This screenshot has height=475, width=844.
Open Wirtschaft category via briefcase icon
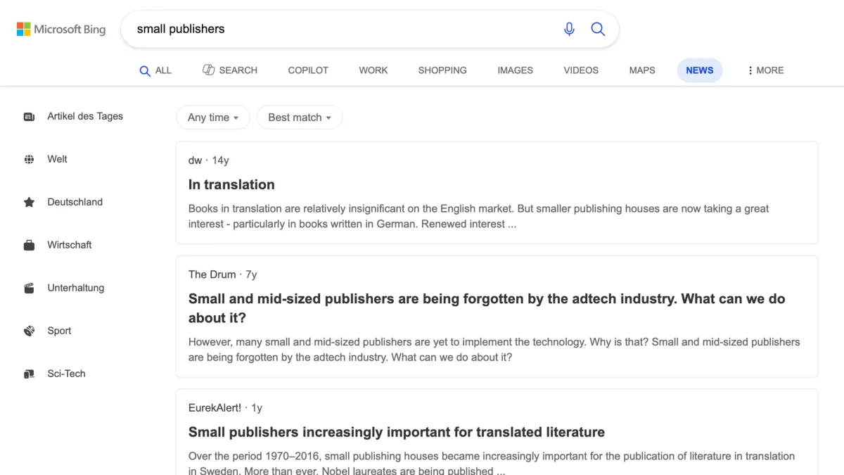29,245
